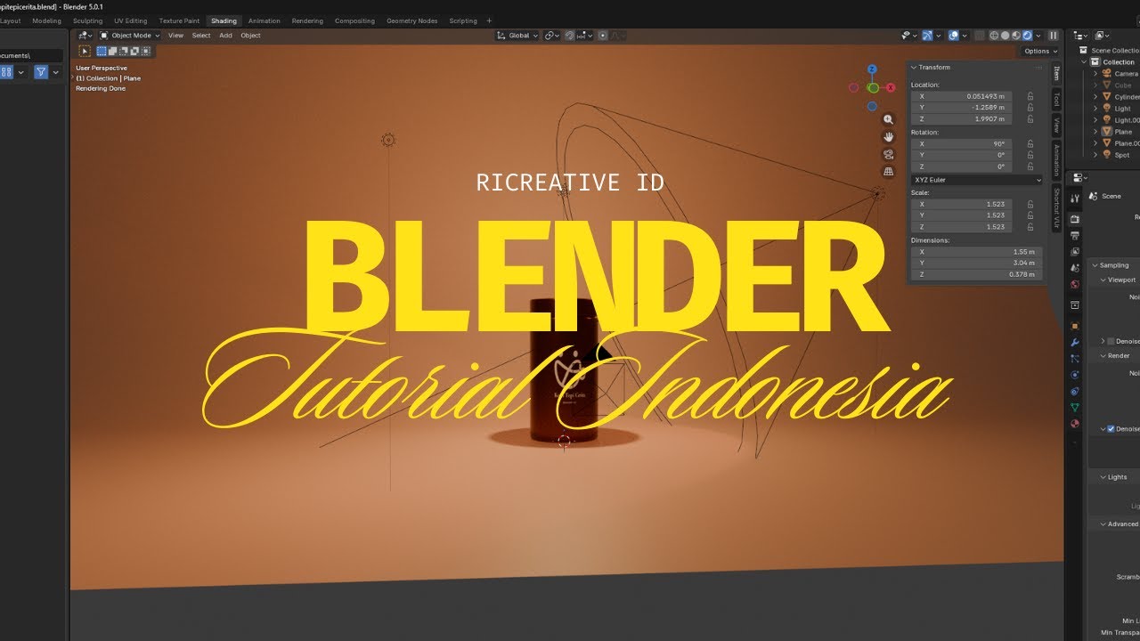
Task: Toggle camera view icon in viewport
Action: tap(888, 154)
